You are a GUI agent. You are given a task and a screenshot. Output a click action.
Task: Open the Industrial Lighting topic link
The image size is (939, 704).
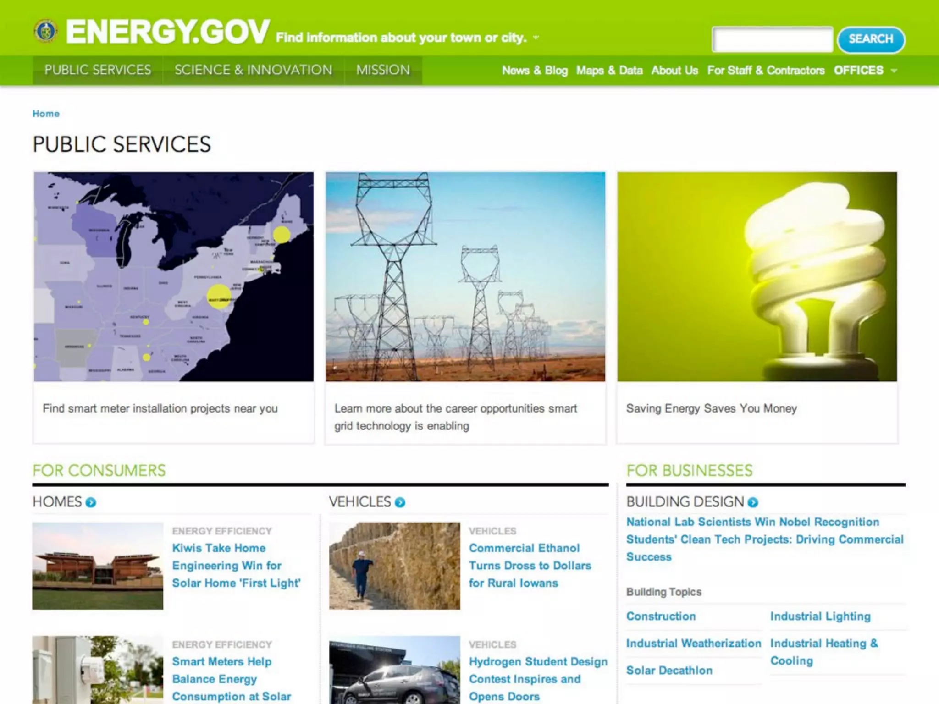(x=820, y=616)
